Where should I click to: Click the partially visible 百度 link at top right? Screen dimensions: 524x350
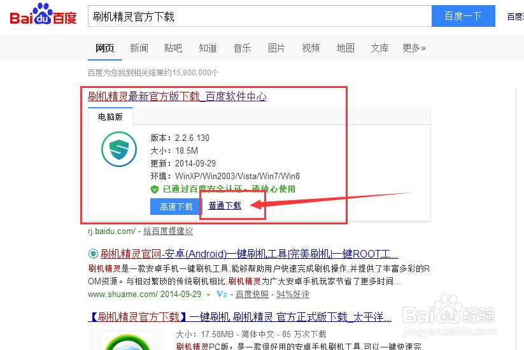[515, 17]
